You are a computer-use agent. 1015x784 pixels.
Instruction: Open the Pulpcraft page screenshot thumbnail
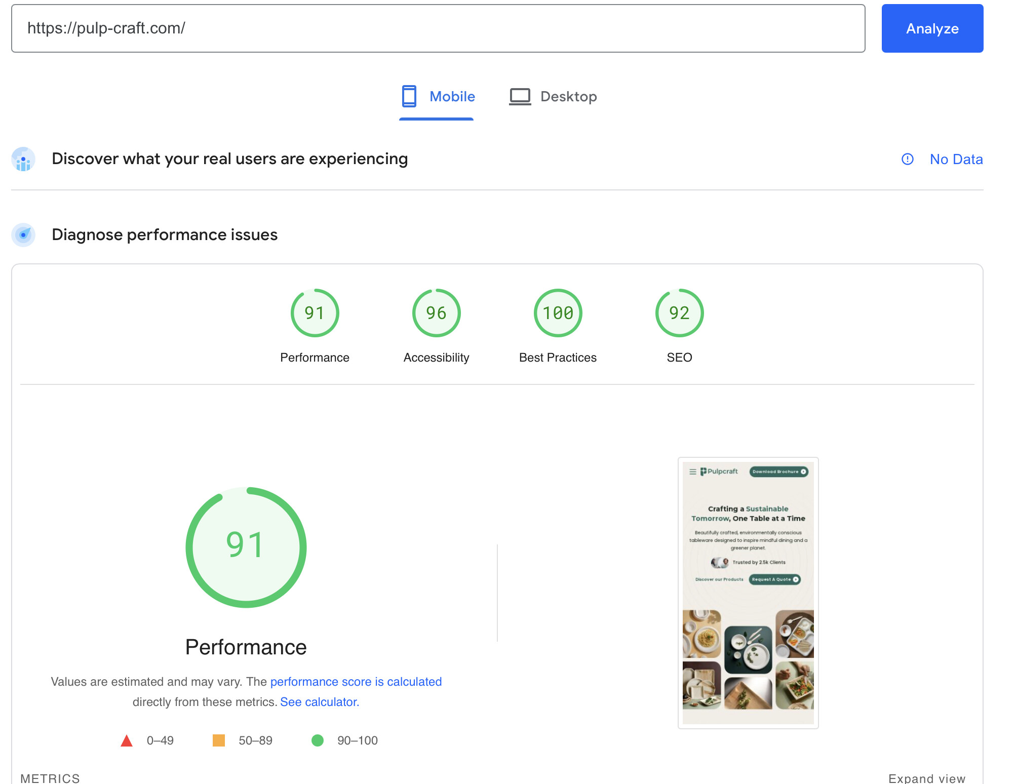tap(748, 593)
